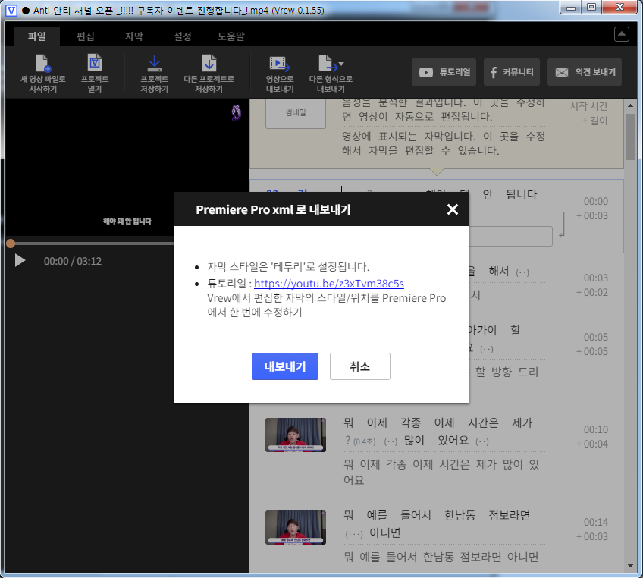Select the clip thumbnail at 00:14
The height and width of the screenshot is (578, 643).
pyautogui.click(x=296, y=527)
